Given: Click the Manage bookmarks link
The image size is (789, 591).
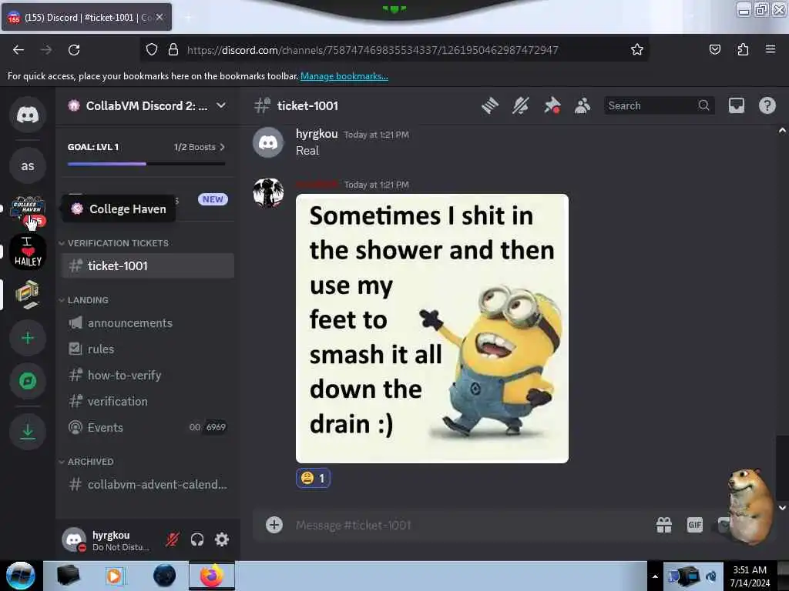Looking at the screenshot, I should [x=344, y=76].
